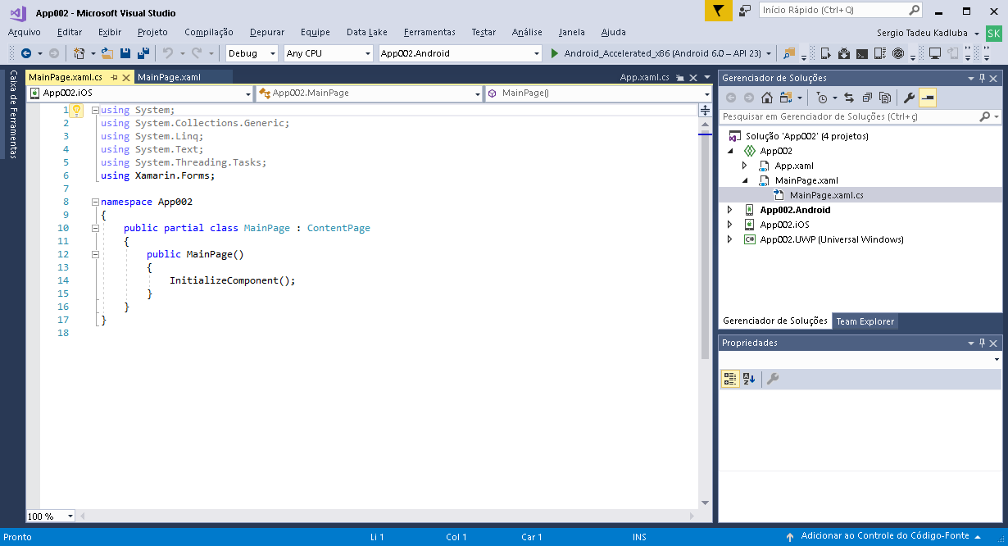Viewport: 1008px width, 546px height.
Task: Expand the App.xaml tree node
Action: click(x=745, y=166)
